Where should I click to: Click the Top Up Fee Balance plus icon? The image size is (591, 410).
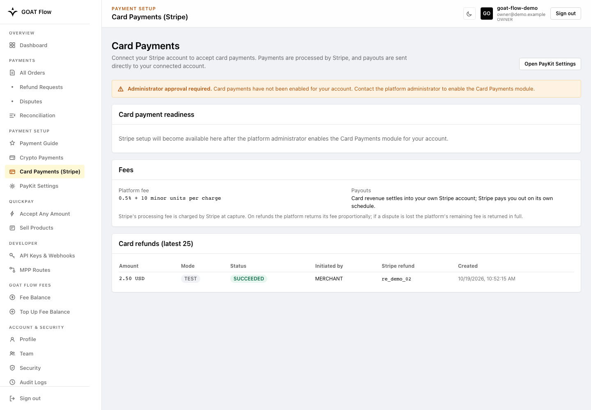click(12, 312)
